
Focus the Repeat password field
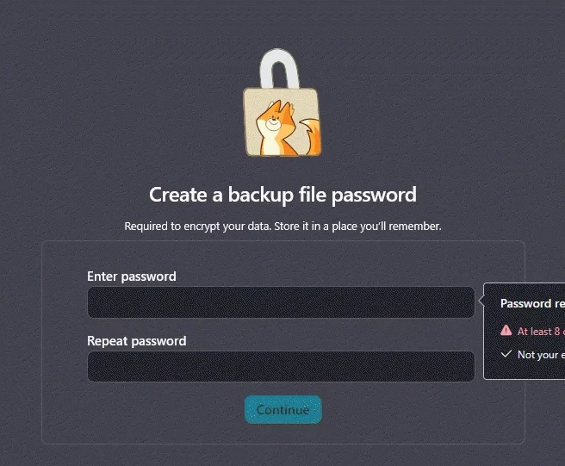point(281,366)
